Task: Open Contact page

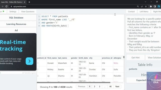Action: 131,11
